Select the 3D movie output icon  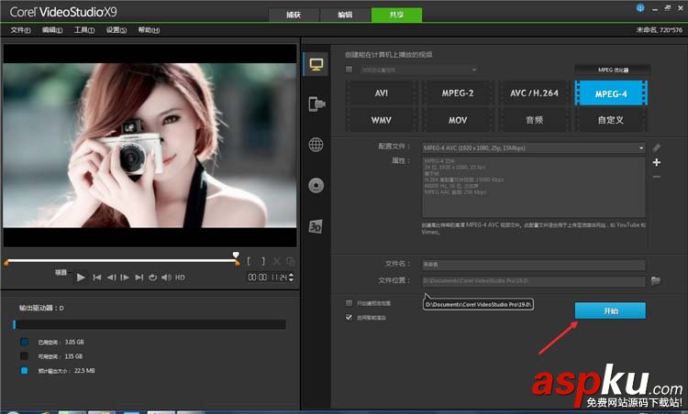coord(316,226)
